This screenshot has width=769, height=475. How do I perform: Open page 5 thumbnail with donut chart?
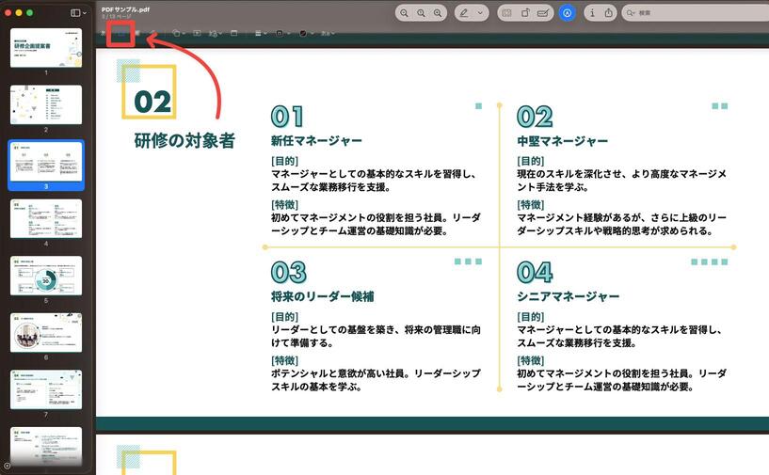(x=46, y=276)
